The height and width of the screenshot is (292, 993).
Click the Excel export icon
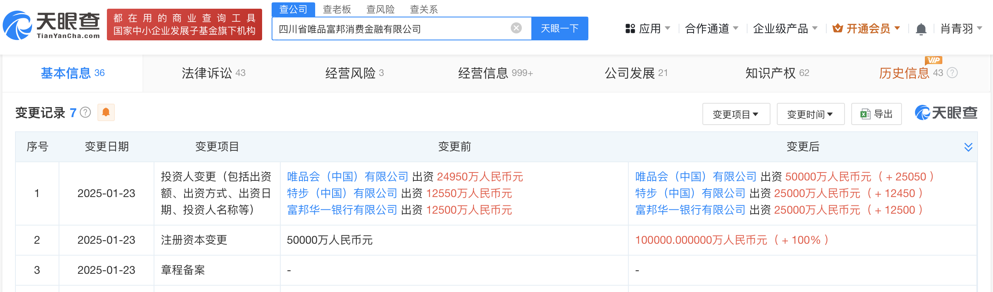click(865, 114)
